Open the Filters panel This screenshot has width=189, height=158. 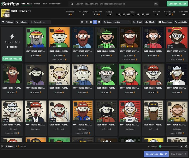click(x=8, y=22)
